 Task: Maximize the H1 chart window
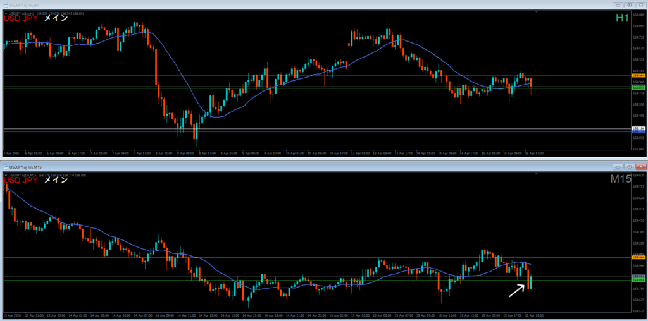pos(629,4)
